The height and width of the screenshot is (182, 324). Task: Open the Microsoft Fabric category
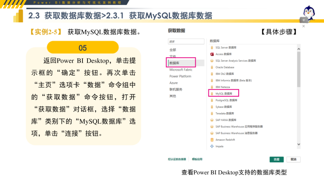181,70
